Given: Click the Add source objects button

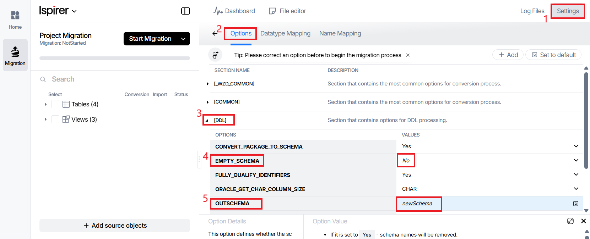Looking at the screenshot, I should (x=115, y=226).
